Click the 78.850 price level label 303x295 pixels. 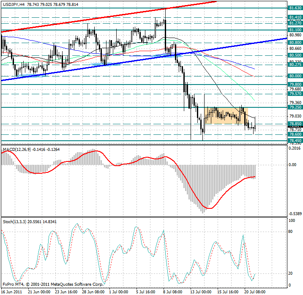(x=295, y=124)
